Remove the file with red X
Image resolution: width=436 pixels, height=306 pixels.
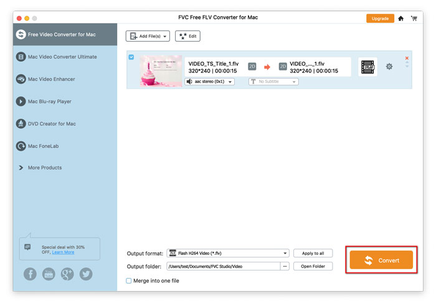coord(407,59)
